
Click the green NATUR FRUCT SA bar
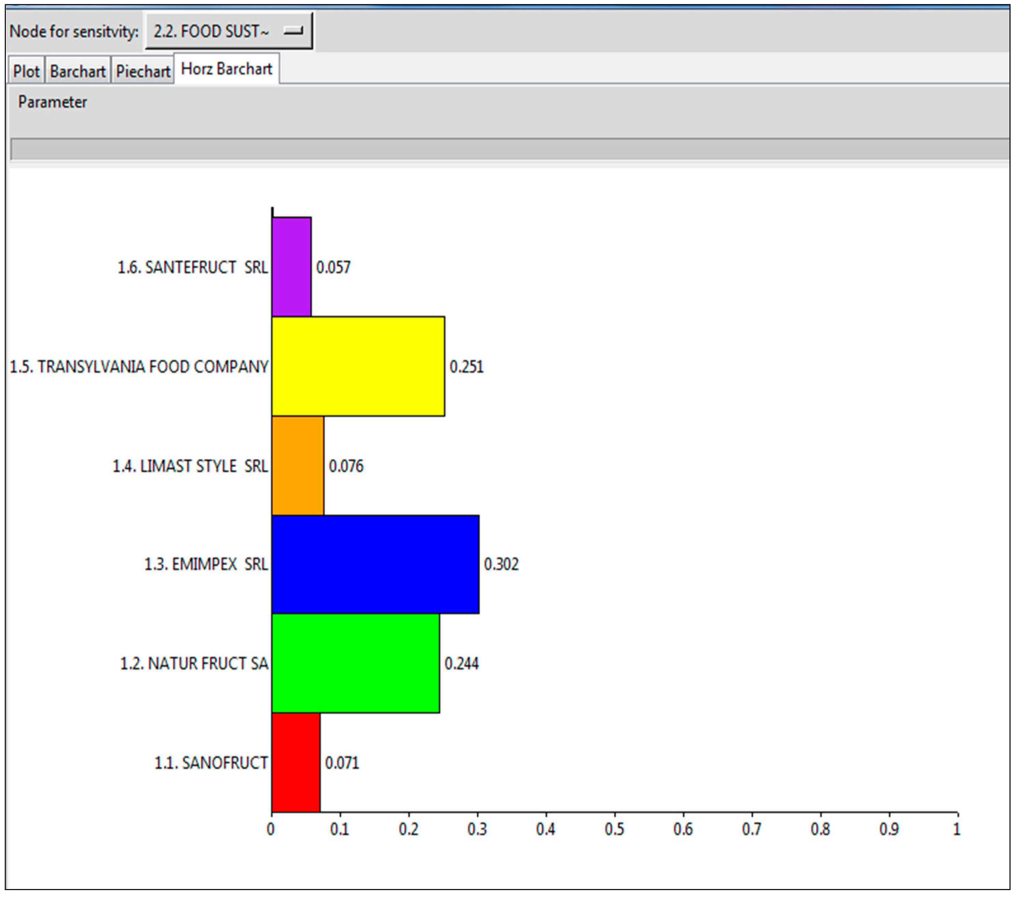coord(356,663)
